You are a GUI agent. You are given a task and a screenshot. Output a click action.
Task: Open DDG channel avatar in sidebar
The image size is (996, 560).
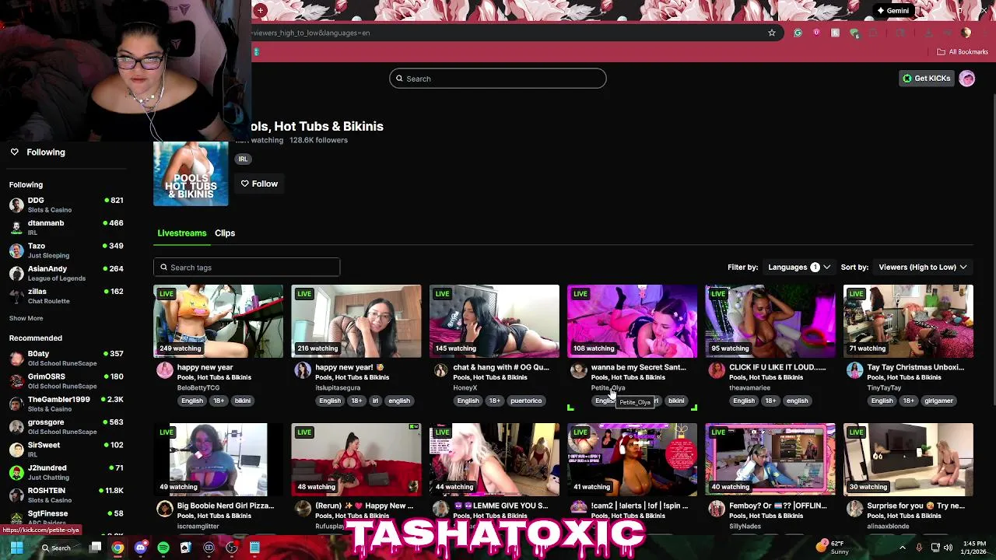point(16,205)
